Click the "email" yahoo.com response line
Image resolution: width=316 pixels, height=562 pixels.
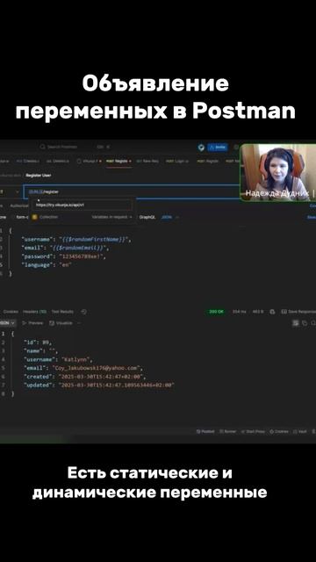tap(83, 368)
